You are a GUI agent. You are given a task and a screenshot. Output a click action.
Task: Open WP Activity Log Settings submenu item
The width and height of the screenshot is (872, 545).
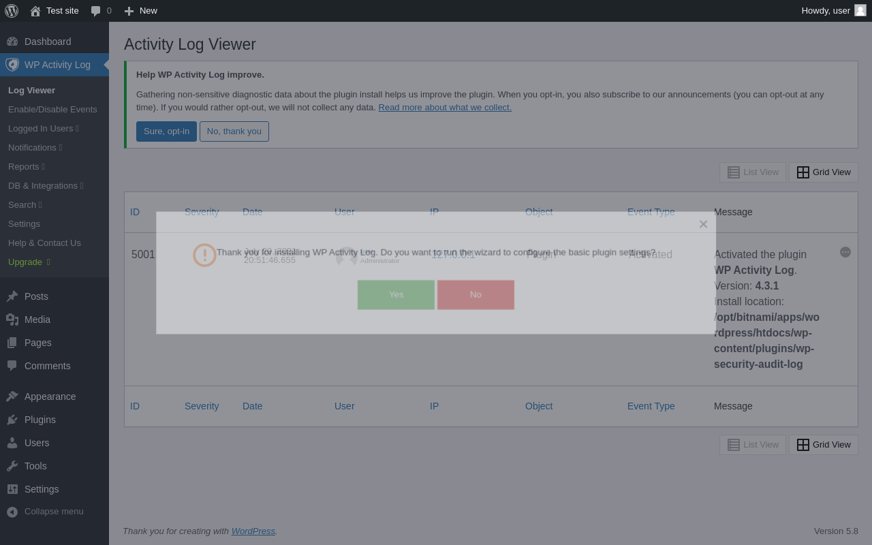coord(24,224)
